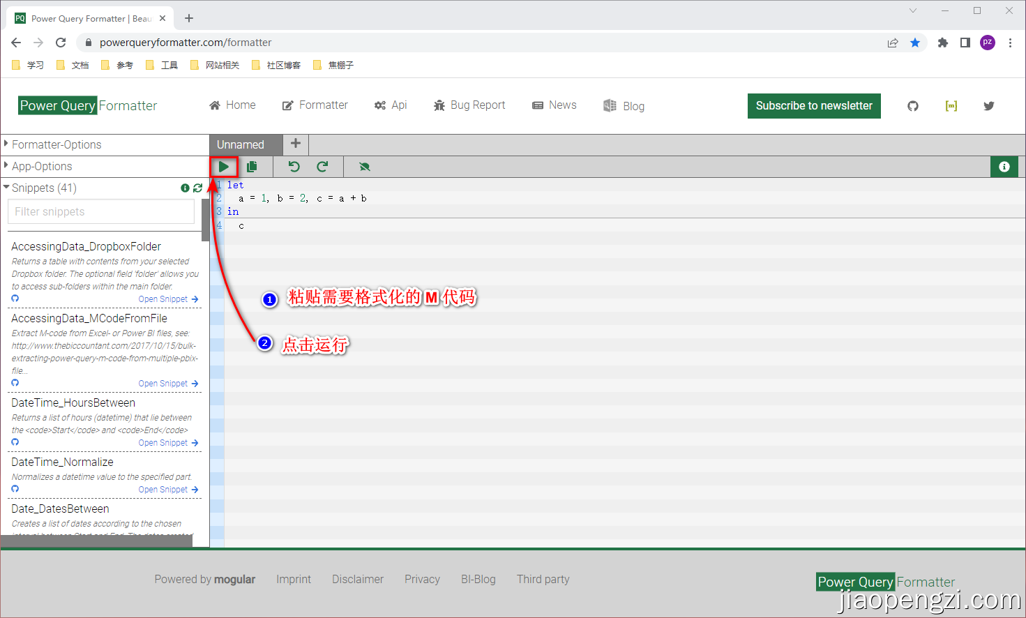
Task: Open the green info button in the editor toolbar
Action: click(1004, 167)
